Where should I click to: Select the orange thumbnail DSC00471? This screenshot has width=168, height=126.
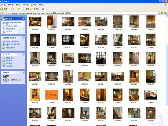(52, 95)
